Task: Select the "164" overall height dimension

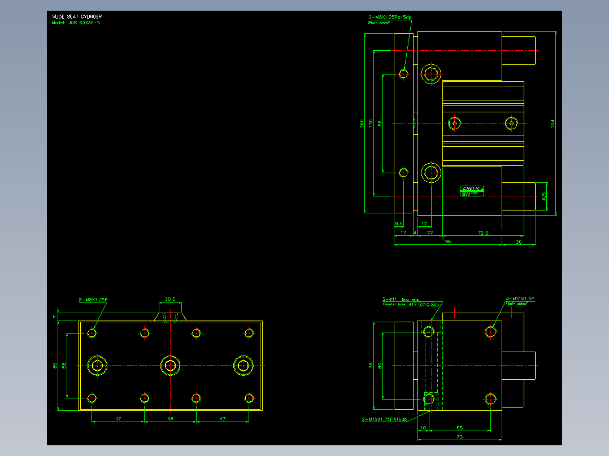Action: [553, 124]
